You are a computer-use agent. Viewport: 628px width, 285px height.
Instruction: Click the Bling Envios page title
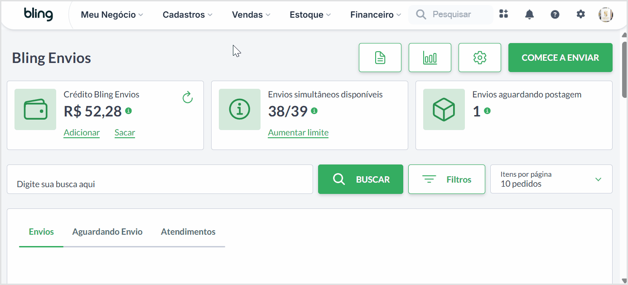click(x=52, y=58)
